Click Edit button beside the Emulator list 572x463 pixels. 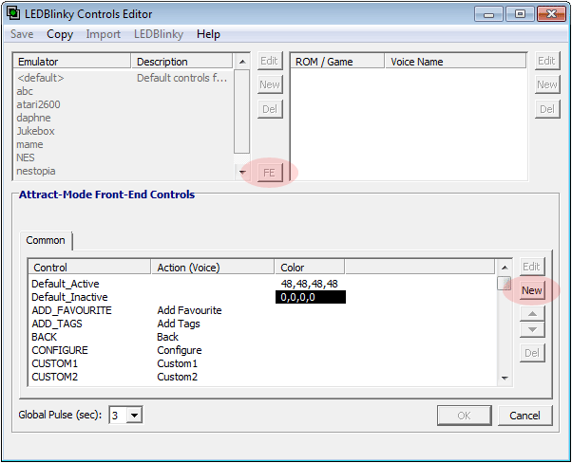270,61
